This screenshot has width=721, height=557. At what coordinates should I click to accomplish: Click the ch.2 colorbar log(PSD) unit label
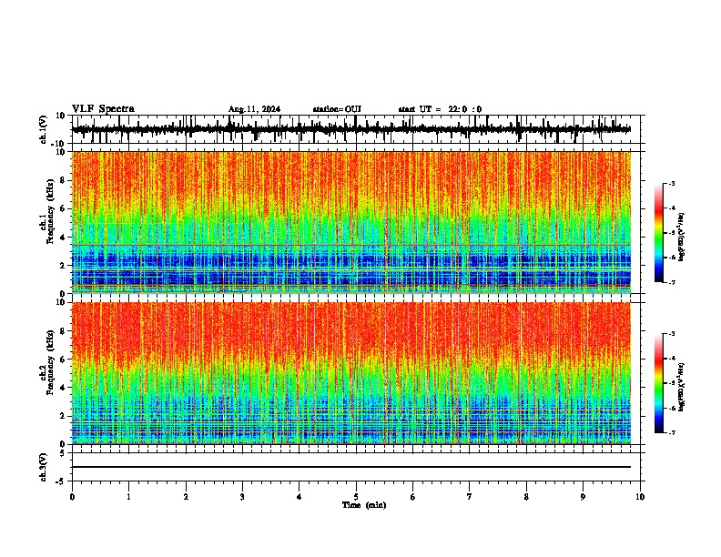(x=681, y=387)
